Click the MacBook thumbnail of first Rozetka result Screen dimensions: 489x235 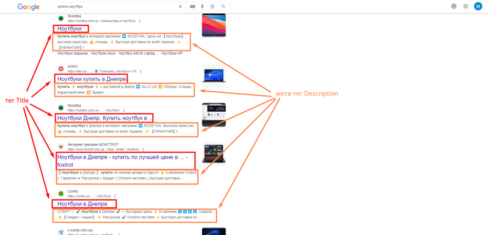click(213, 25)
